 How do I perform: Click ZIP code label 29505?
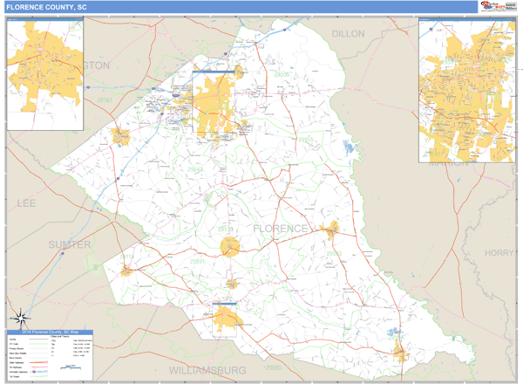coord(306,140)
